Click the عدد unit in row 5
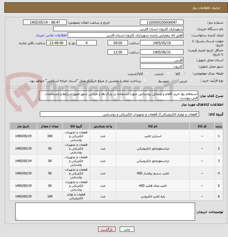This screenshot has width=228, height=237. click(x=103, y=186)
